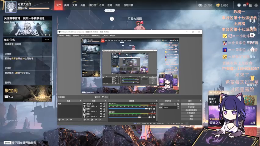Increase transition duration with up stepper
Screen dimensions: 260x146
(x=178, y=107)
